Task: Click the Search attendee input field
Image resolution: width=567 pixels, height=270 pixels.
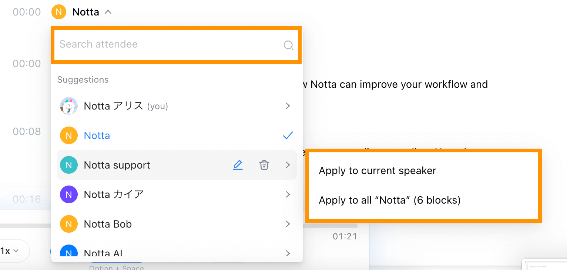Action: tap(176, 45)
